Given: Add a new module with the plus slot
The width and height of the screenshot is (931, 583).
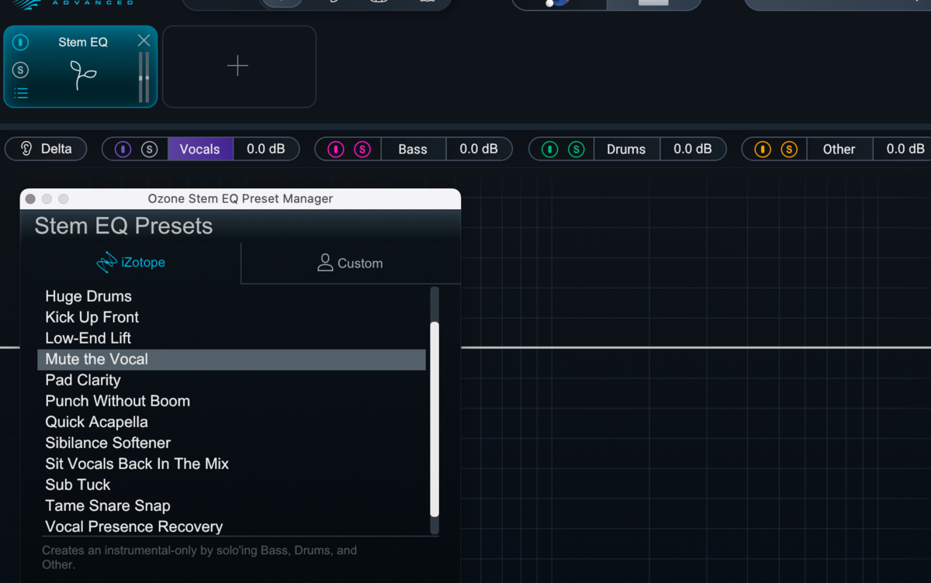Looking at the screenshot, I should point(239,67).
